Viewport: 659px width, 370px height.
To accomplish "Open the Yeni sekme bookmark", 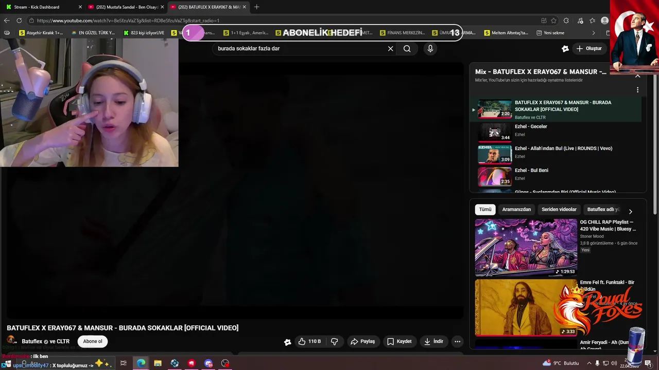I will tap(550, 33).
